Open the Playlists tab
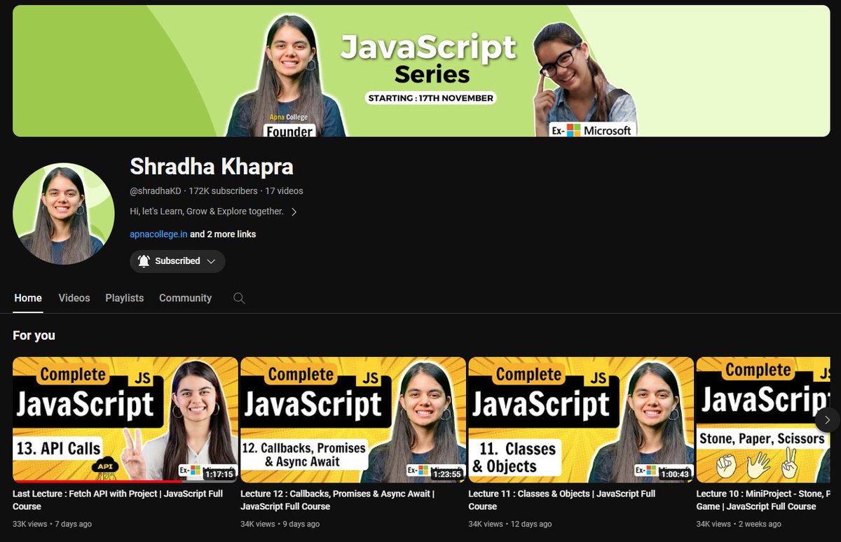This screenshot has width=841, height=542. 125,298
